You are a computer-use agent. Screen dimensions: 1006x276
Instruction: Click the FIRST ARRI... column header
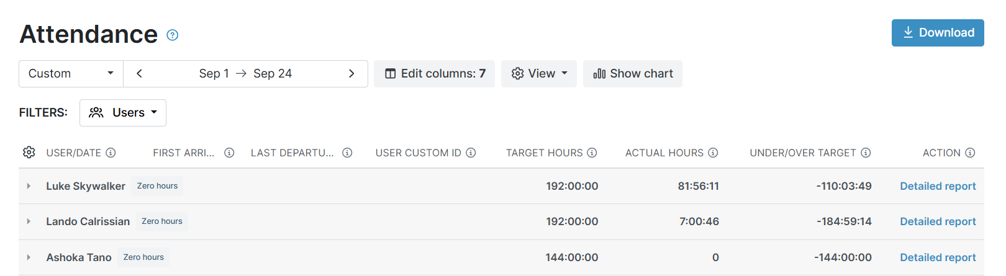coord(184,153)
